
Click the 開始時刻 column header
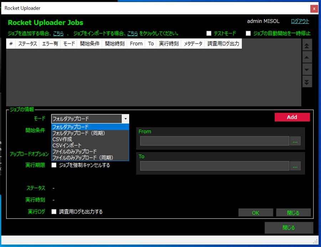114,44
